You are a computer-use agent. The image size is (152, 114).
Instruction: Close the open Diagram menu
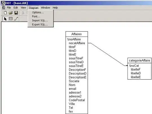(34, 8)
